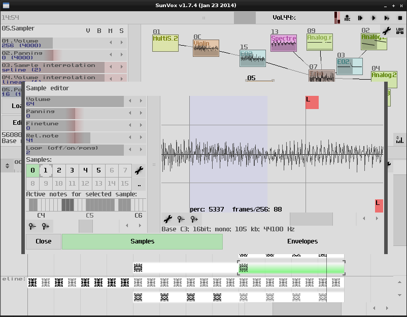The image size is (407, 317).
Task: Click the REC record button
Action: tap(347, 18)
